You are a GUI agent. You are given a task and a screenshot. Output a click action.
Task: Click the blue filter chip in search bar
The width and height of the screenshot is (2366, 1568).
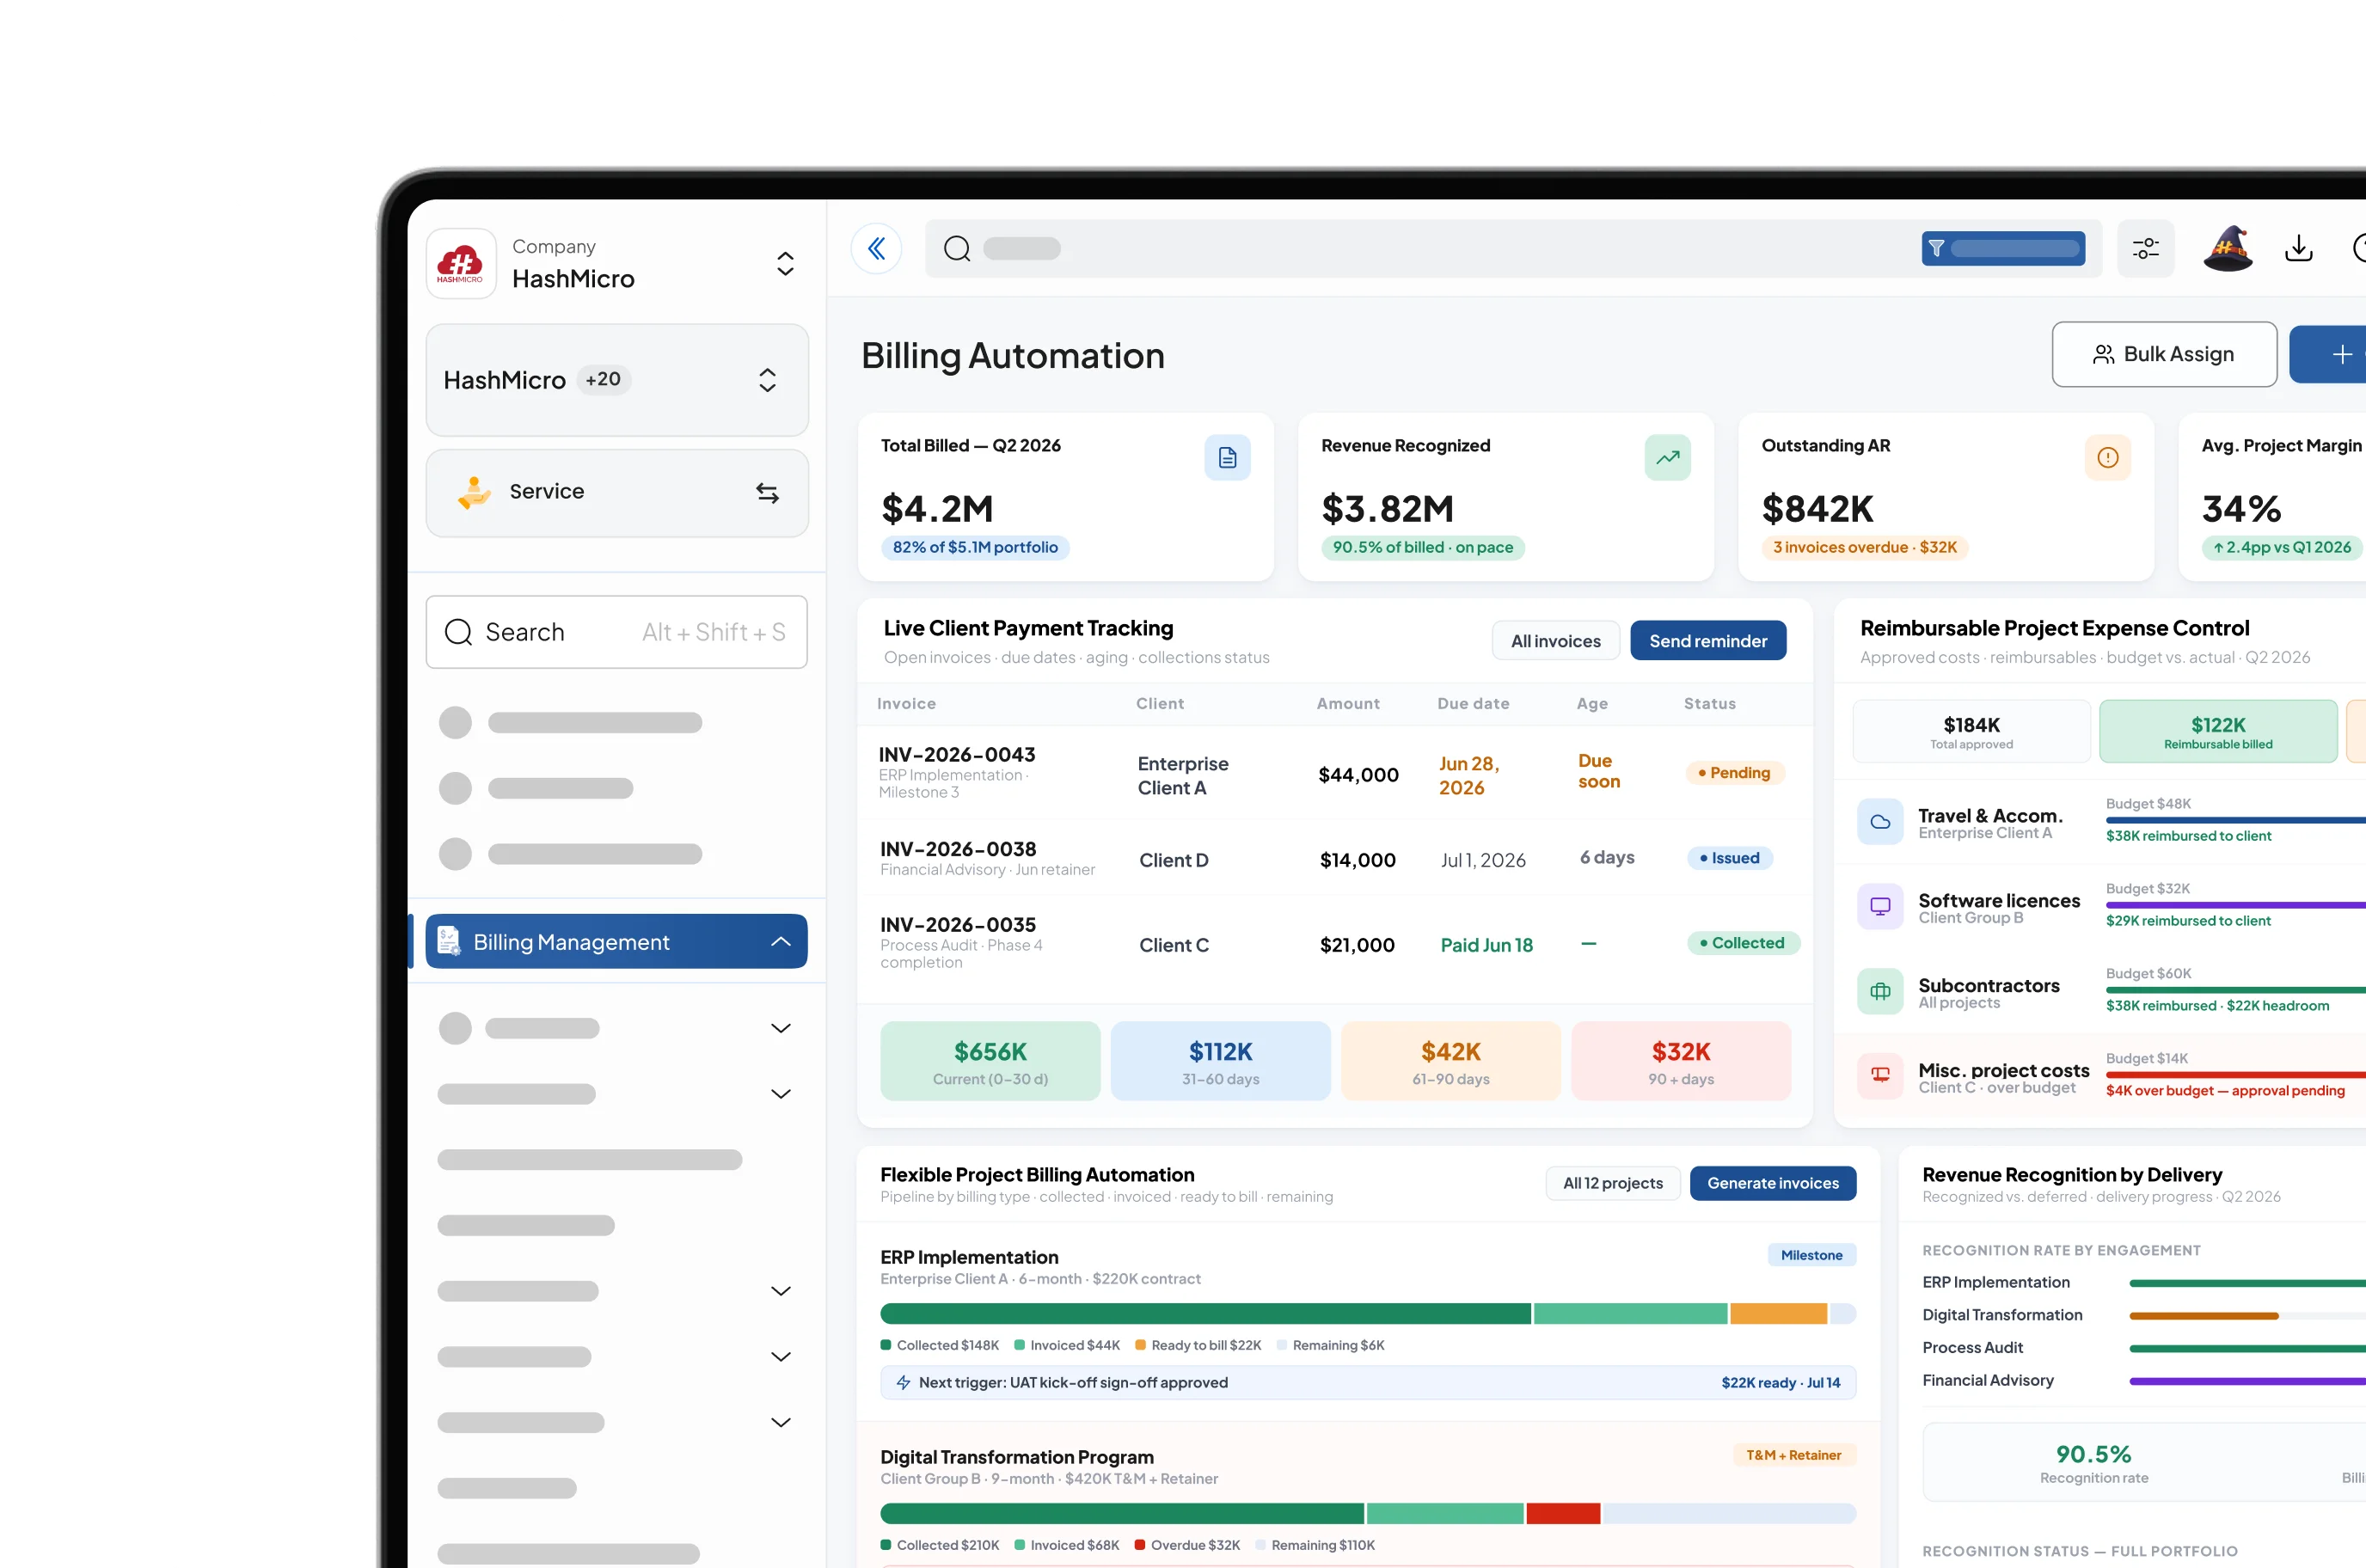pos(2002,248)
